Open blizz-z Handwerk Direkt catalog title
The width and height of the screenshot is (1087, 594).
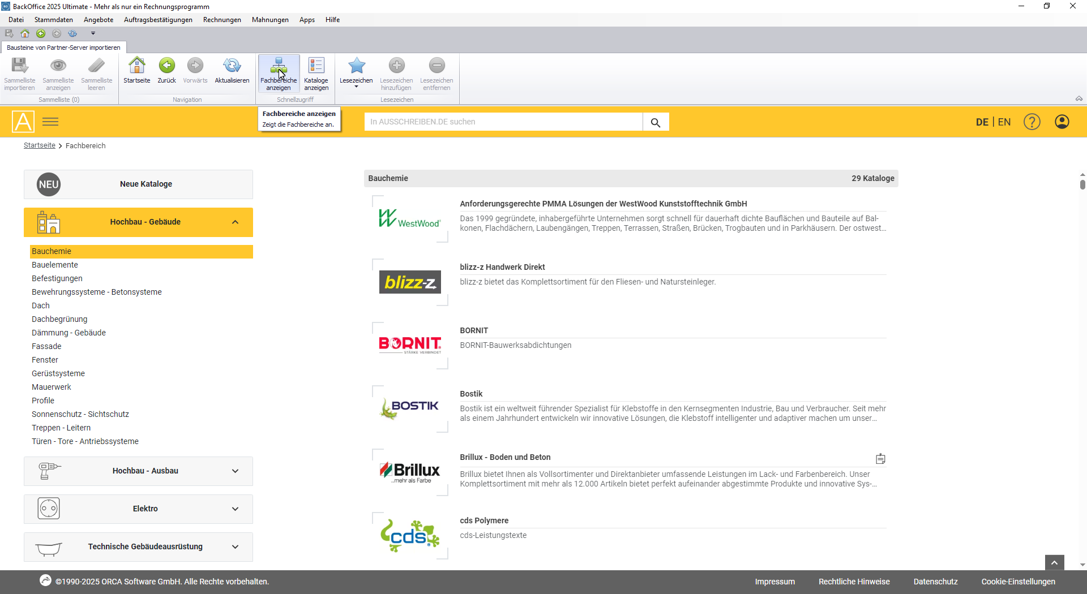click(502, 267)
